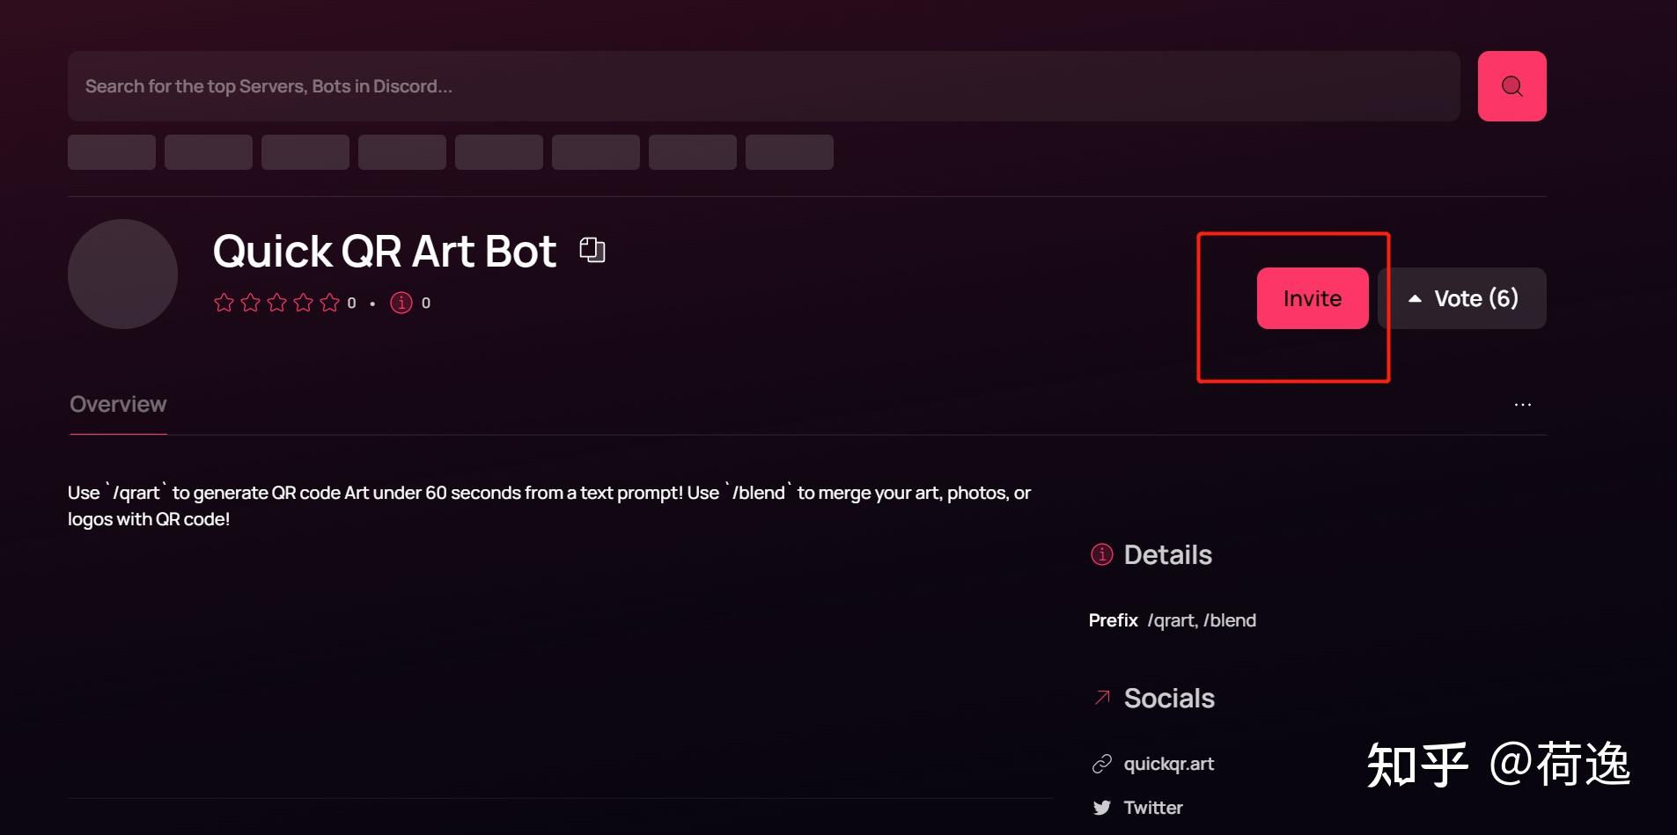
Task: Copy the Quick QR Art Bot name icon
Action: tap(592, 250)
